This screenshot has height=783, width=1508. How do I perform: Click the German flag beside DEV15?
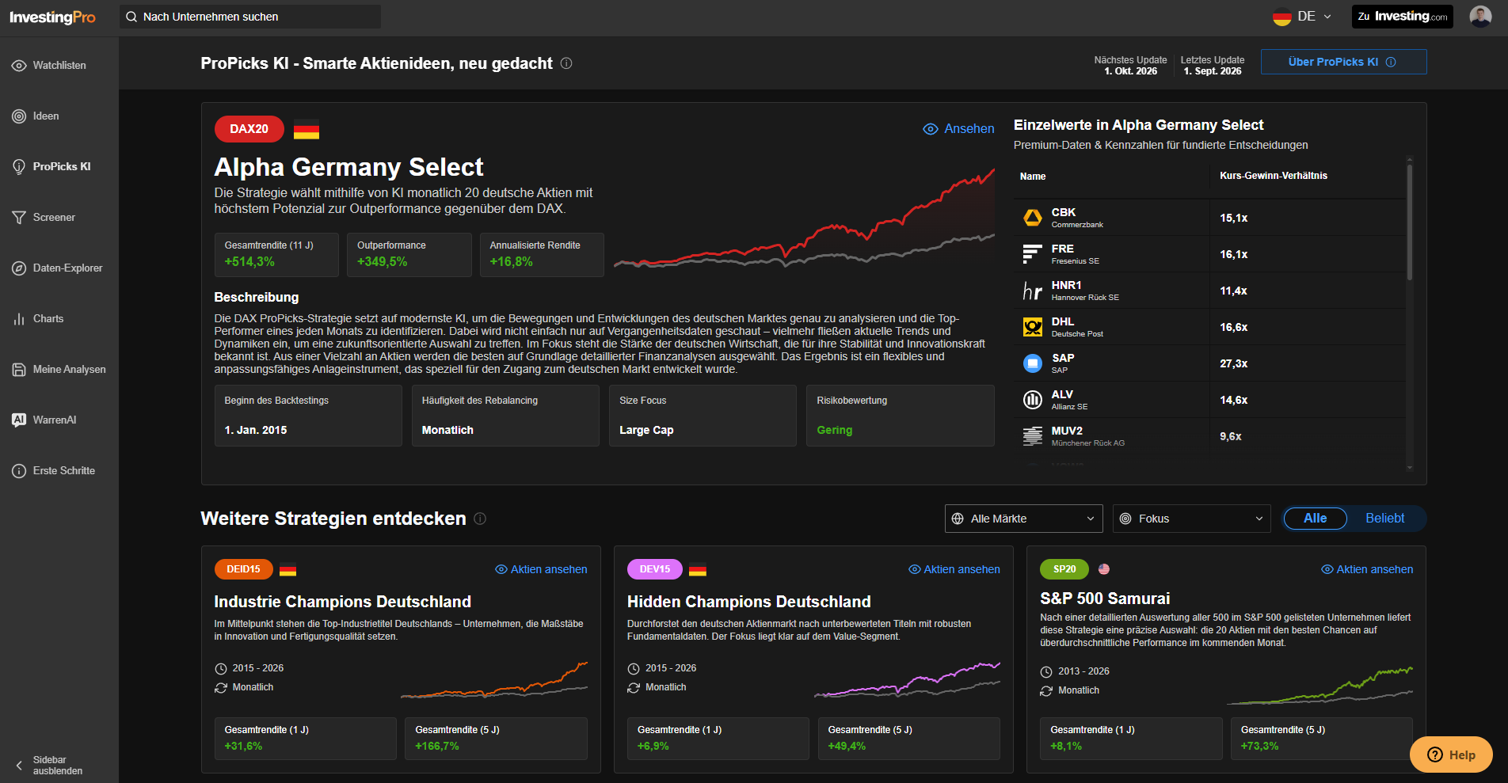(x=698, y=569)
